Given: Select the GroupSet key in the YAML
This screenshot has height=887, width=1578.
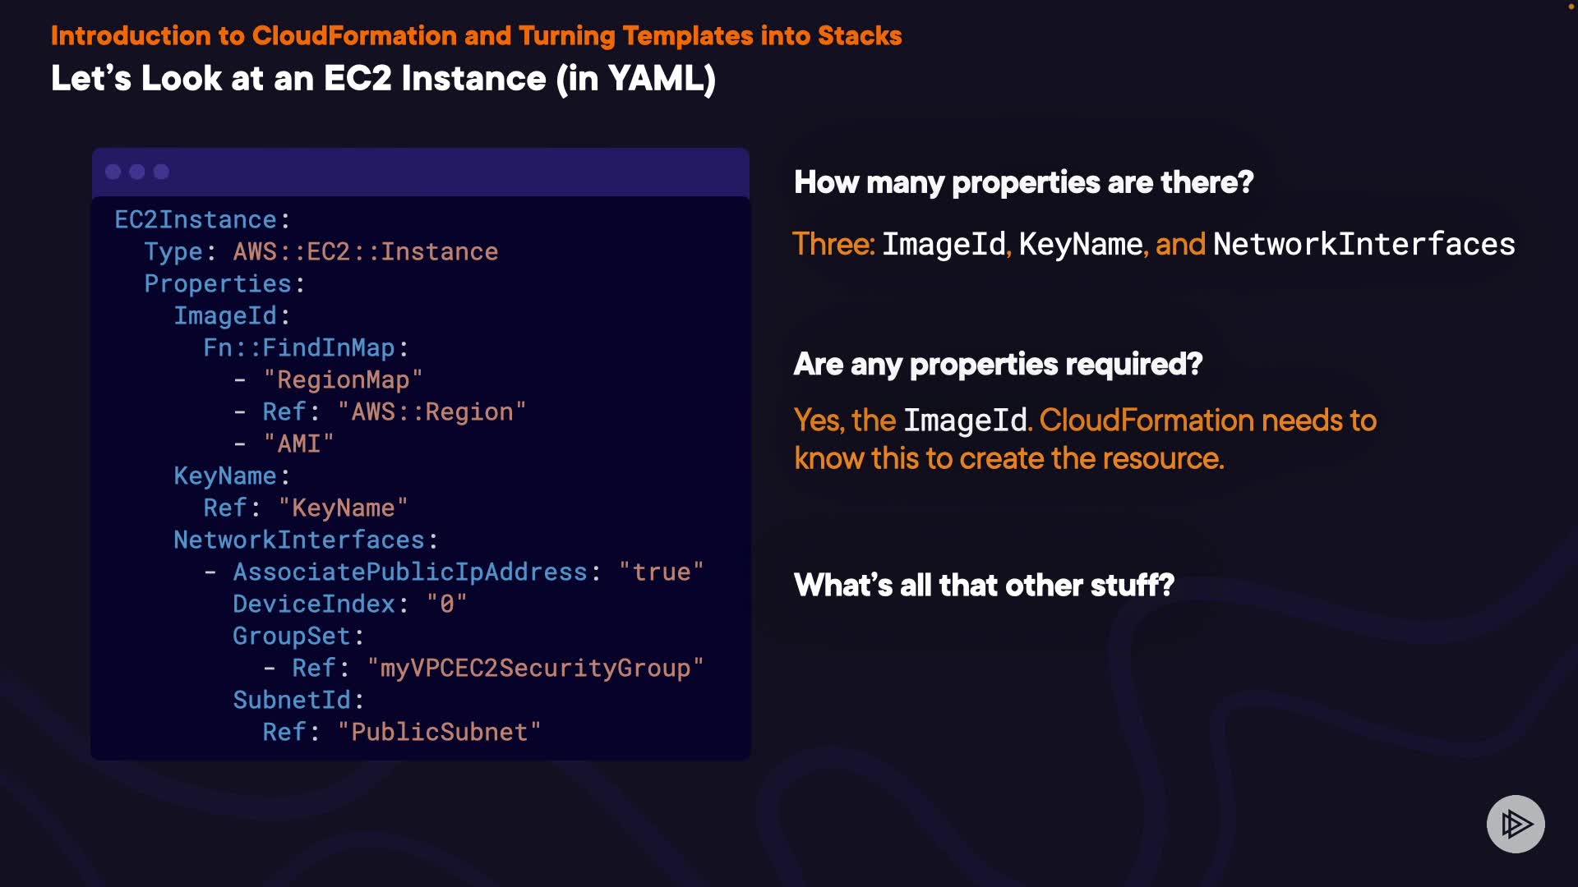Looking at the screenshot, I should tap(292, 637).
